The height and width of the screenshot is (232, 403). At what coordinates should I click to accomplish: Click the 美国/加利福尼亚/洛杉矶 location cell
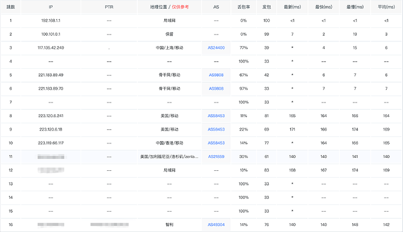coord(169,157)
